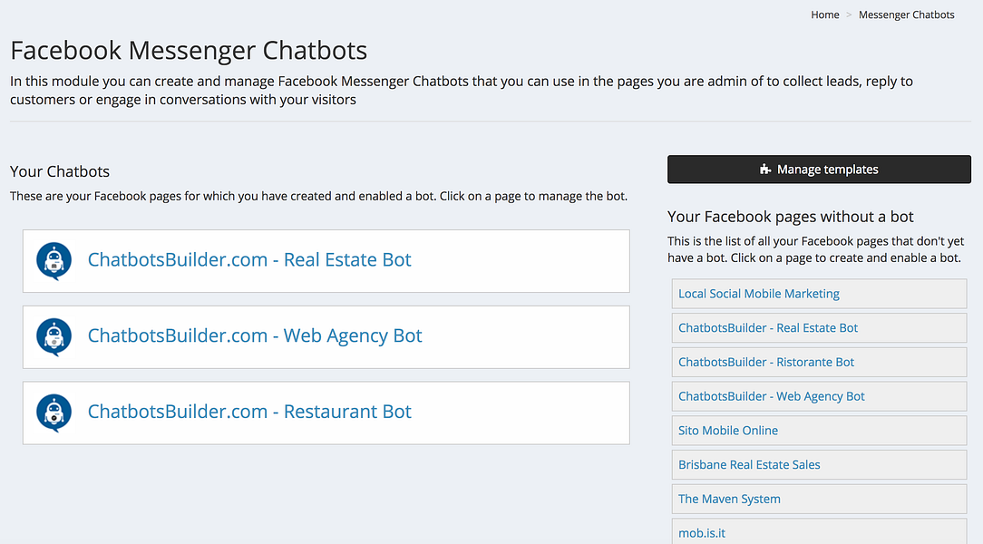
Task: Create a bot for the mob.is.it page
Action: point(702,532)
